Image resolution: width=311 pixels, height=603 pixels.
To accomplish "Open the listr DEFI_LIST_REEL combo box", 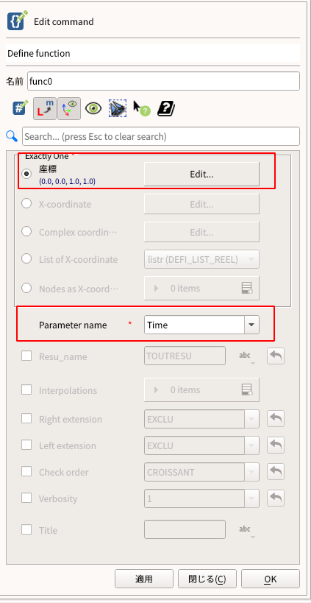I will coord(201,260).
